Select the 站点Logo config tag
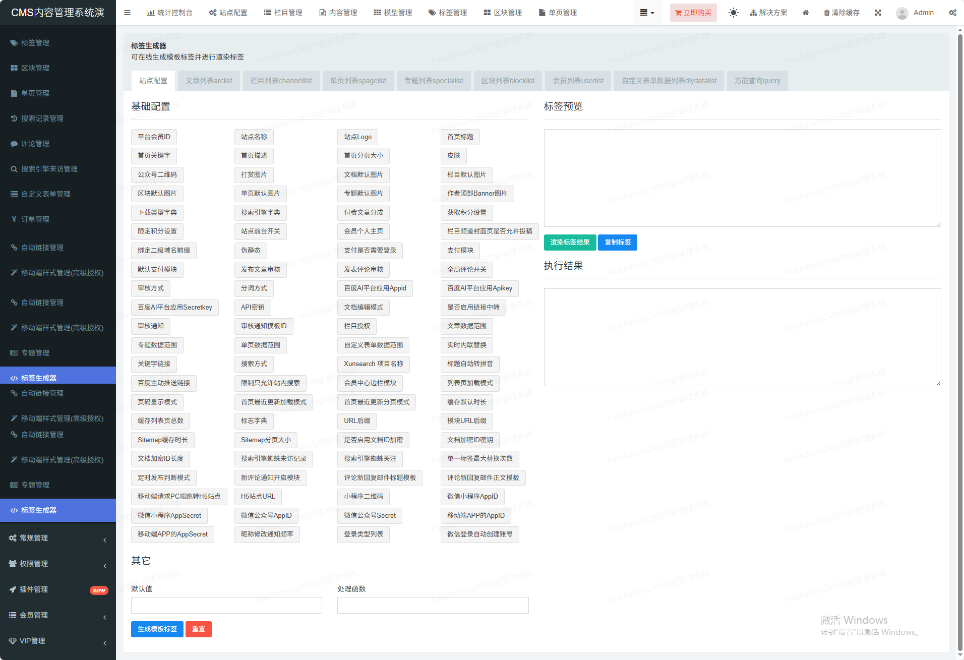The height and width of the screenshot is (660, 964). 357,137
